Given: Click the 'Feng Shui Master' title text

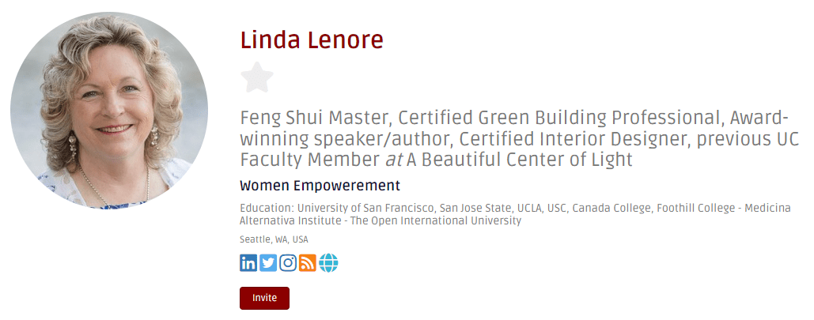Looking at the screenshot, I should [314, 119].
